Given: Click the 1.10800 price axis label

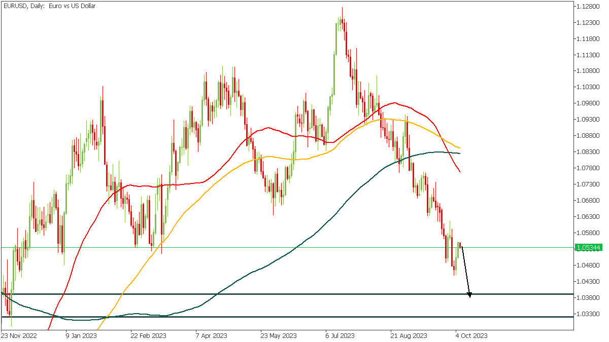Looking at the screenshot, I should tap(589, 71).
